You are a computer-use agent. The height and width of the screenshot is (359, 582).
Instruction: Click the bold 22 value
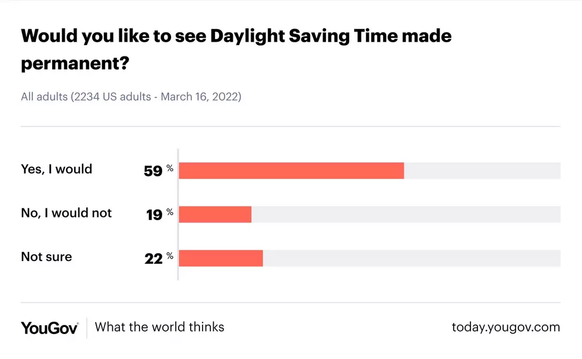click(153, 259)
